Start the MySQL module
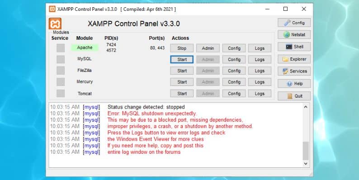 pos(182,59)
